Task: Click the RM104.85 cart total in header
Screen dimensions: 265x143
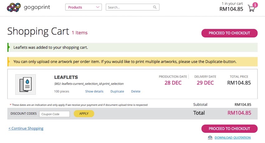Action: [231, 9]
